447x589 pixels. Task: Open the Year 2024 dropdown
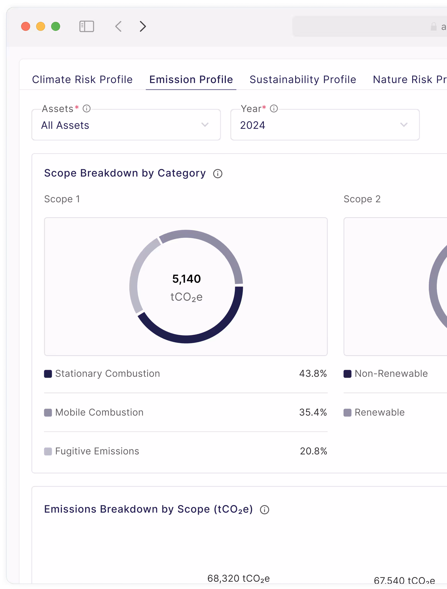coord(325,125)
